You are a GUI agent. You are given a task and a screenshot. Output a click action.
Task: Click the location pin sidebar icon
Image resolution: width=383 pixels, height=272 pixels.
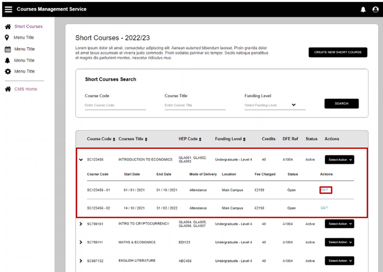[x=7, y=38]
